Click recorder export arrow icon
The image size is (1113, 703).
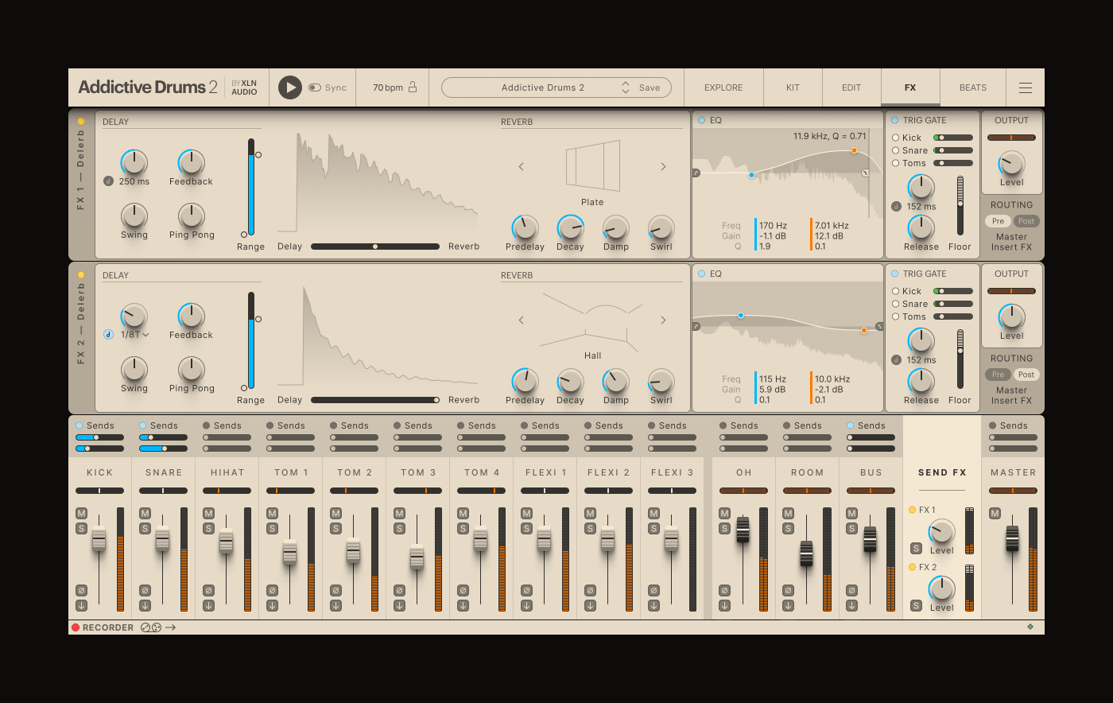click(170, 627)
